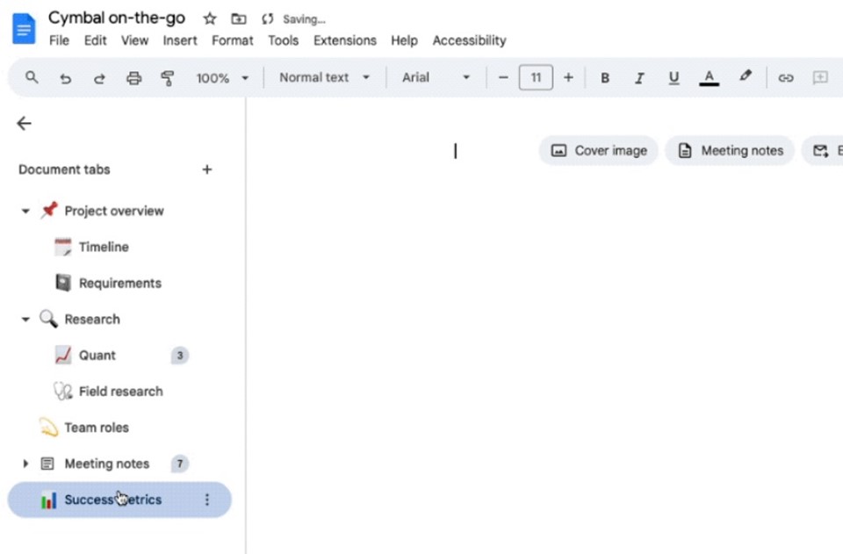Open the text color picker
The image size is (843, 554).
point(710,78)
